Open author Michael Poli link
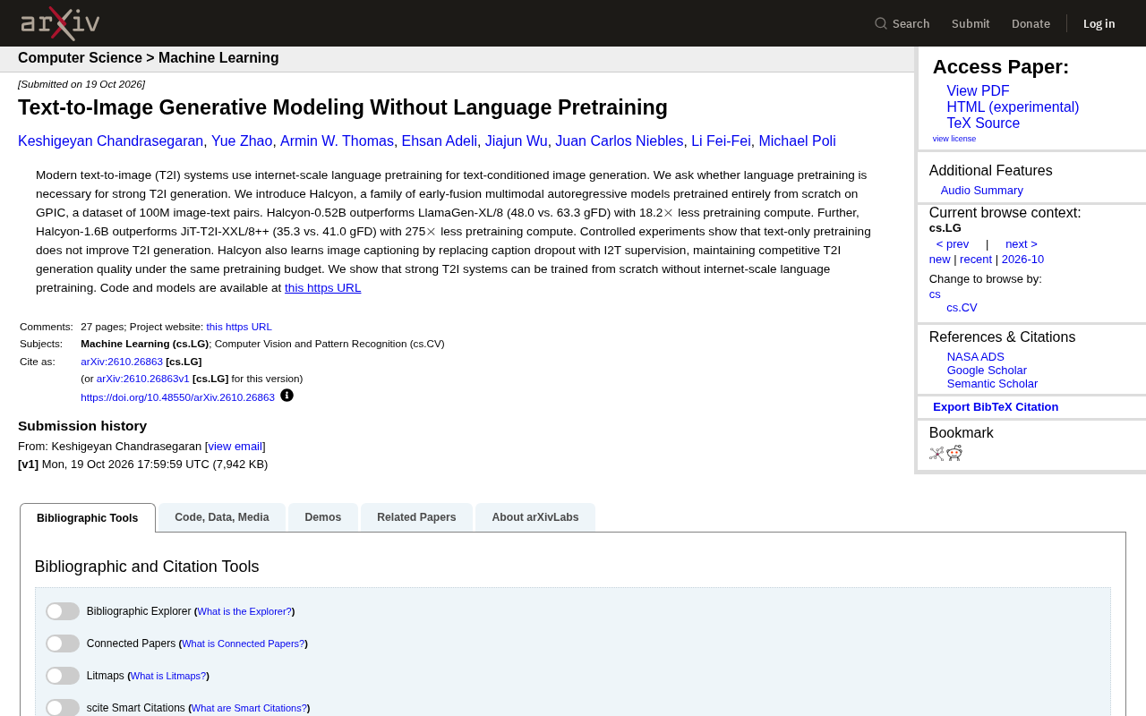1146x716 pixels. [797, 141]
